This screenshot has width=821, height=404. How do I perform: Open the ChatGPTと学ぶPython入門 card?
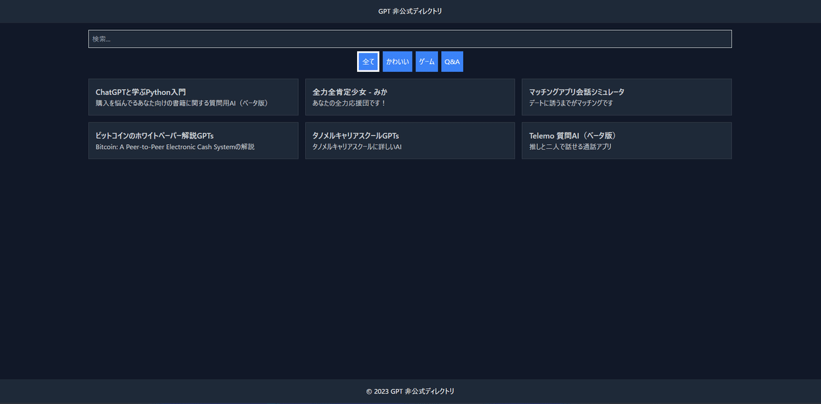(x=193, y=97)
